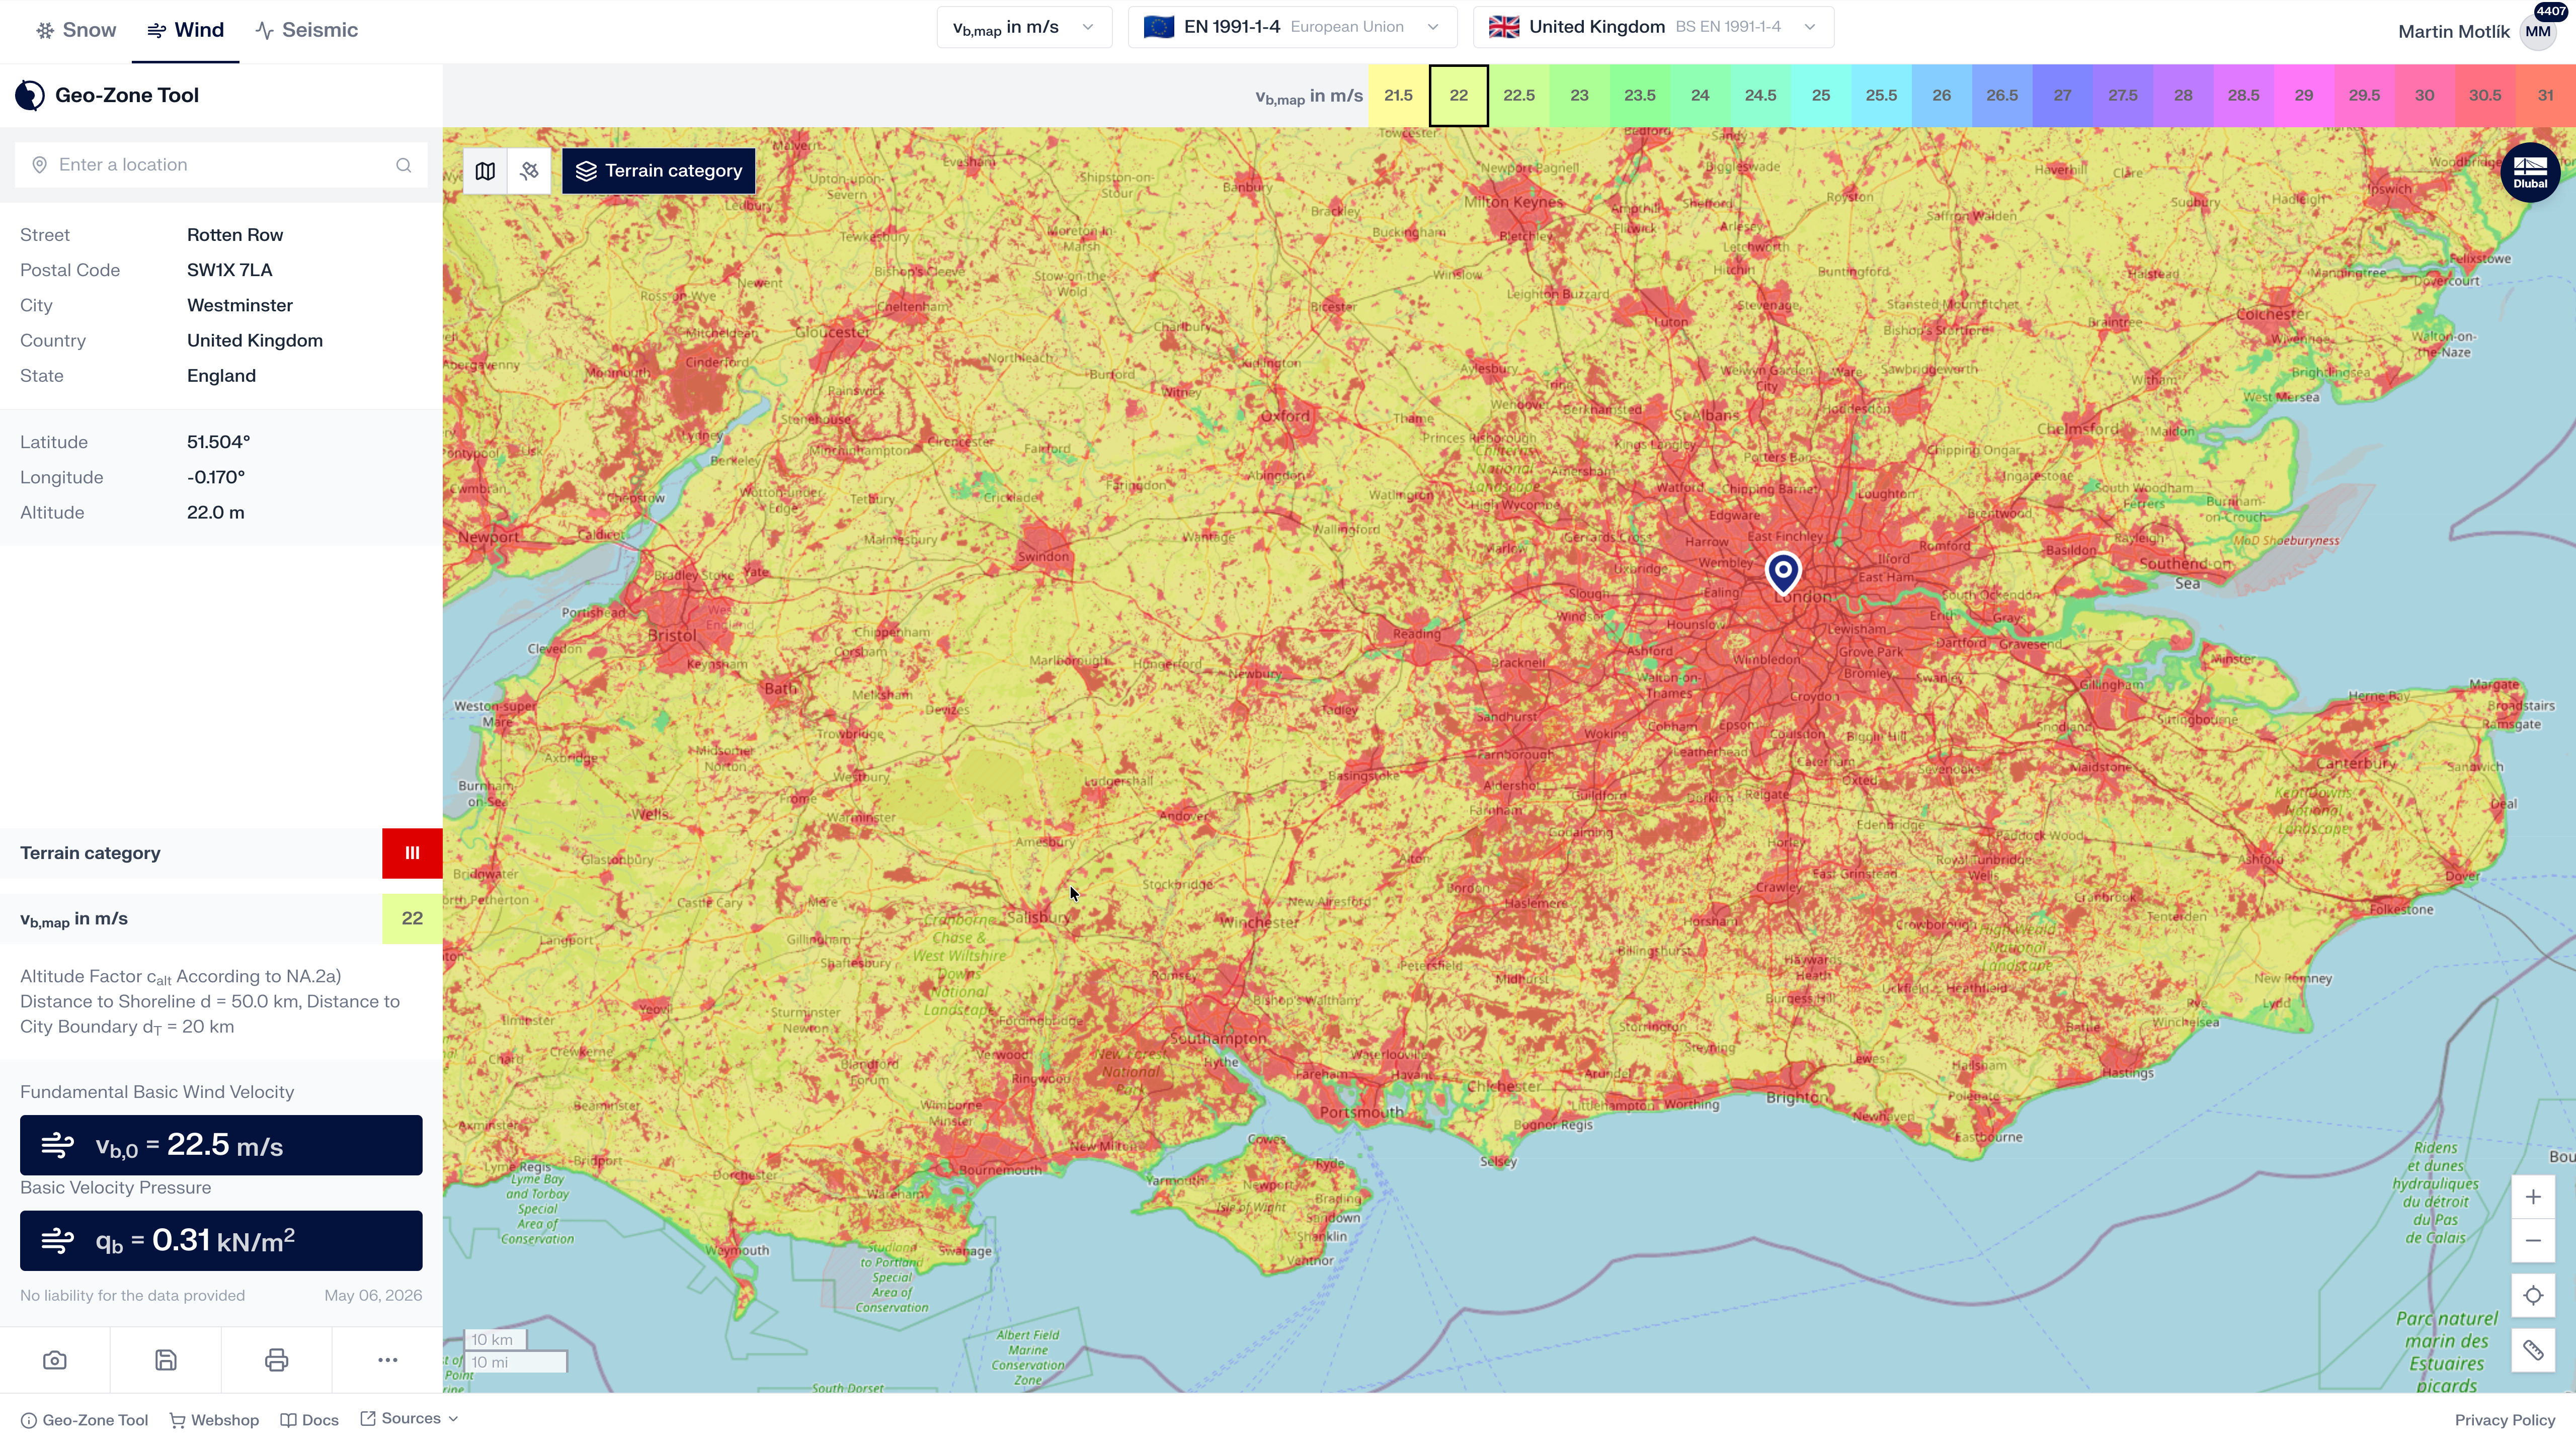Open the Geo-Zone Tool footer link
Image resolution: width=2576 pixels, height=1448 pixels.
(85, 1420)
